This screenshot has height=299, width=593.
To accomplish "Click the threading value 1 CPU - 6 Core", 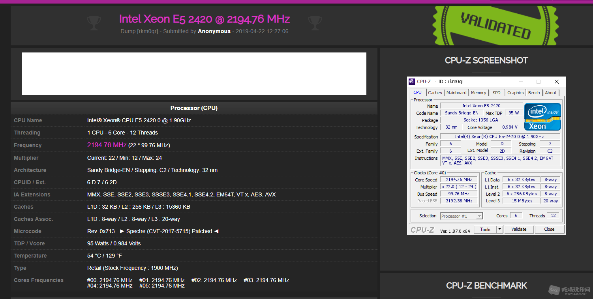I will 122,133.
